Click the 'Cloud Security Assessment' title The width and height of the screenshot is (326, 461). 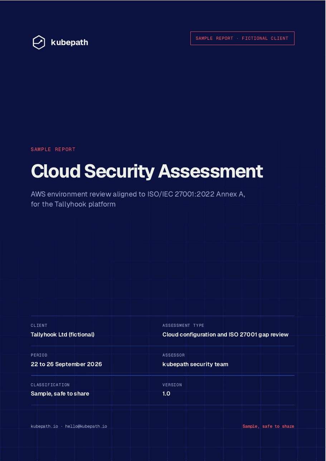pos(147,171)
